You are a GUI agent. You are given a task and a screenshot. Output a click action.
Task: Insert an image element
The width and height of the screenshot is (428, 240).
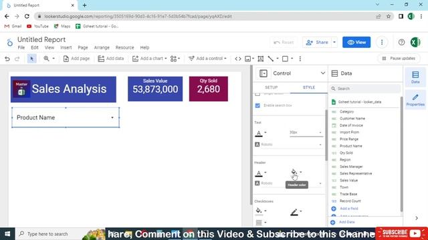point(248,59)
